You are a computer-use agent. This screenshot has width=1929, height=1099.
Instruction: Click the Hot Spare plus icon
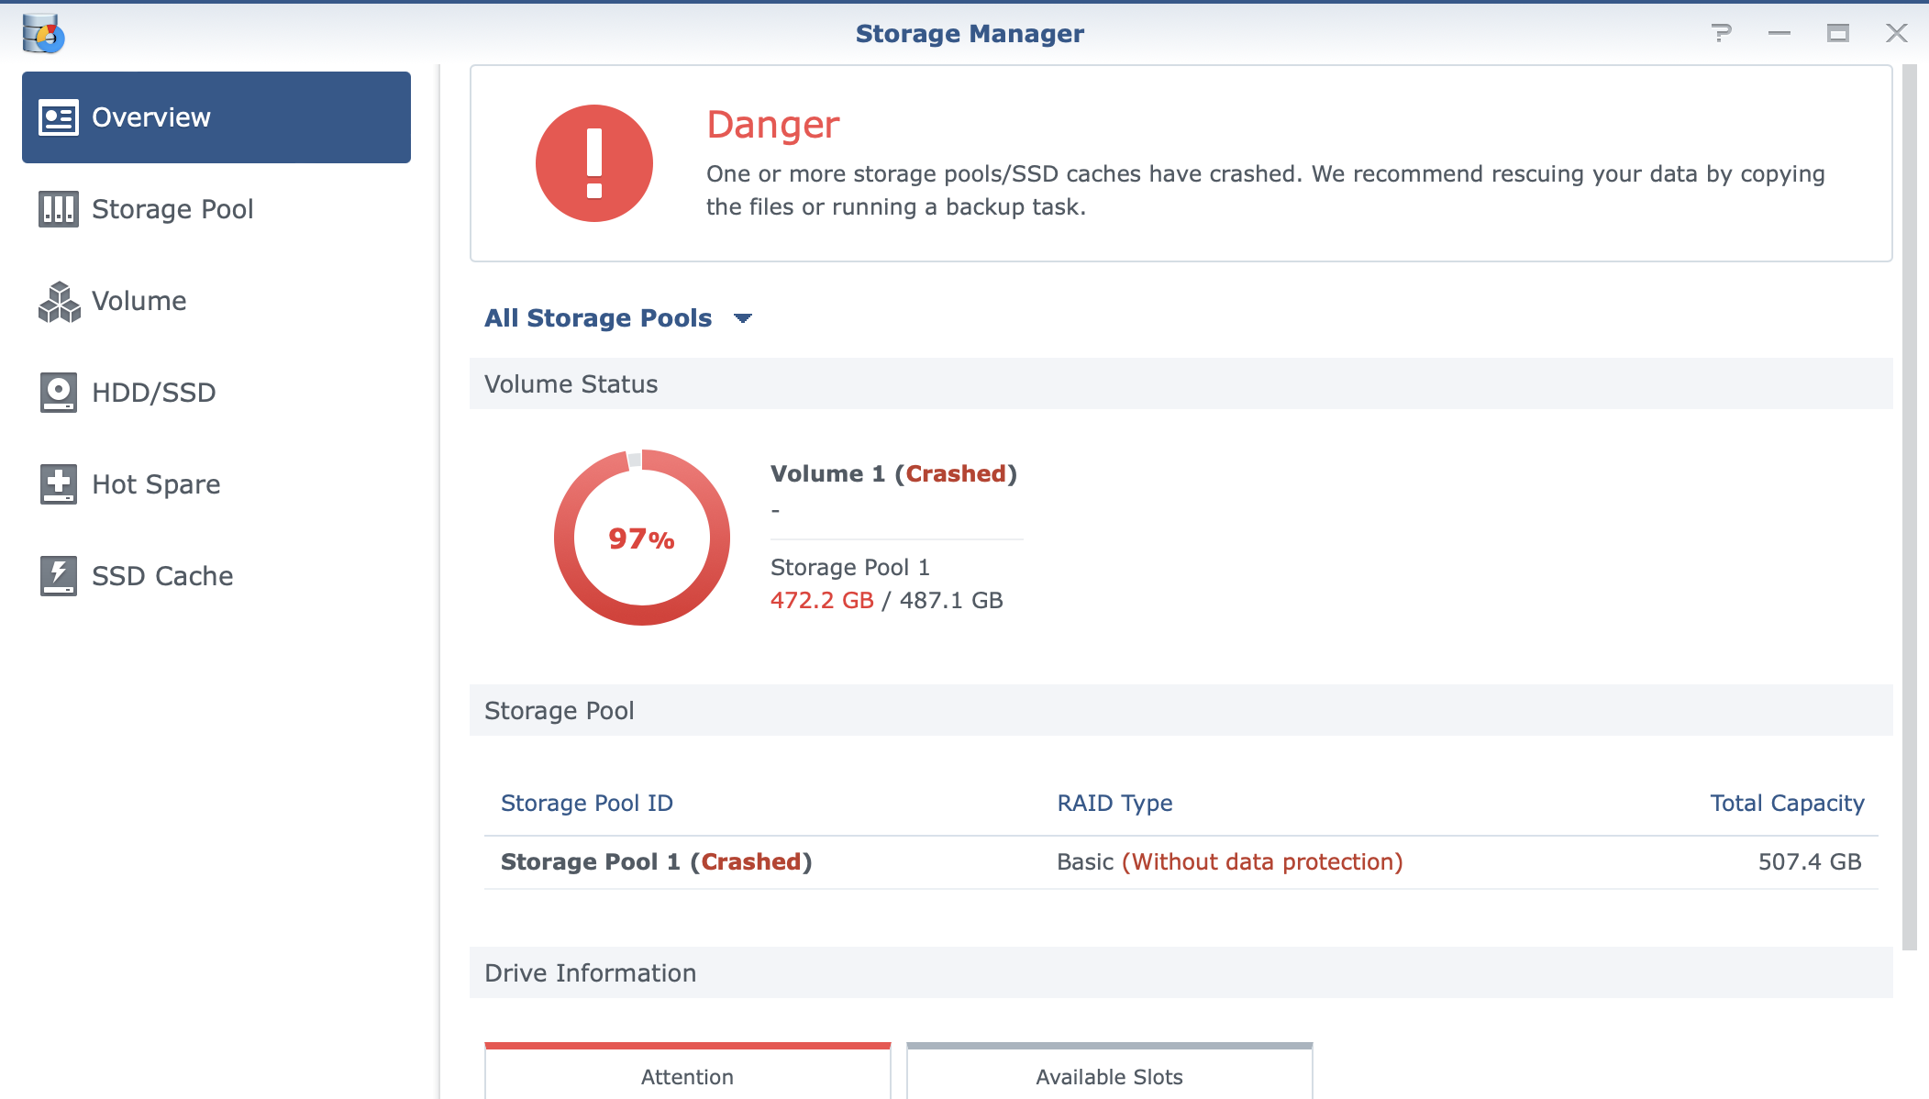(59, 484)
